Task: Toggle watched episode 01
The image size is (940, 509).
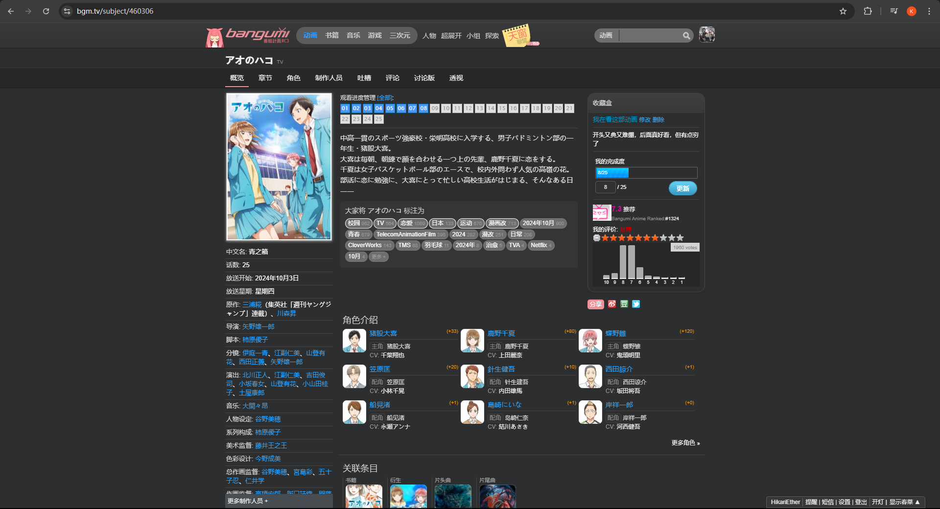Action: [x=345, y=108]
